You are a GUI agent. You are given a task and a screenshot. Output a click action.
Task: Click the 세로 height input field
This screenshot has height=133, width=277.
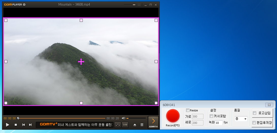pyautogui.click(x=198, y=123)
